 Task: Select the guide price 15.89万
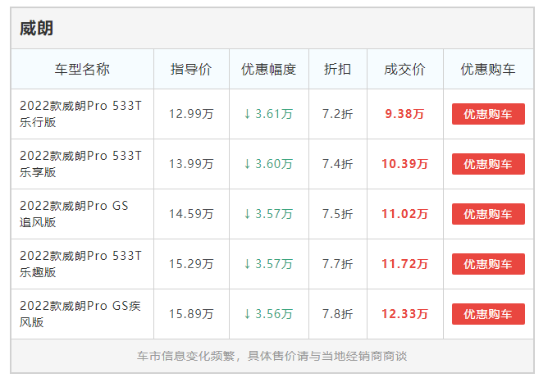click(x=191, y=314)
